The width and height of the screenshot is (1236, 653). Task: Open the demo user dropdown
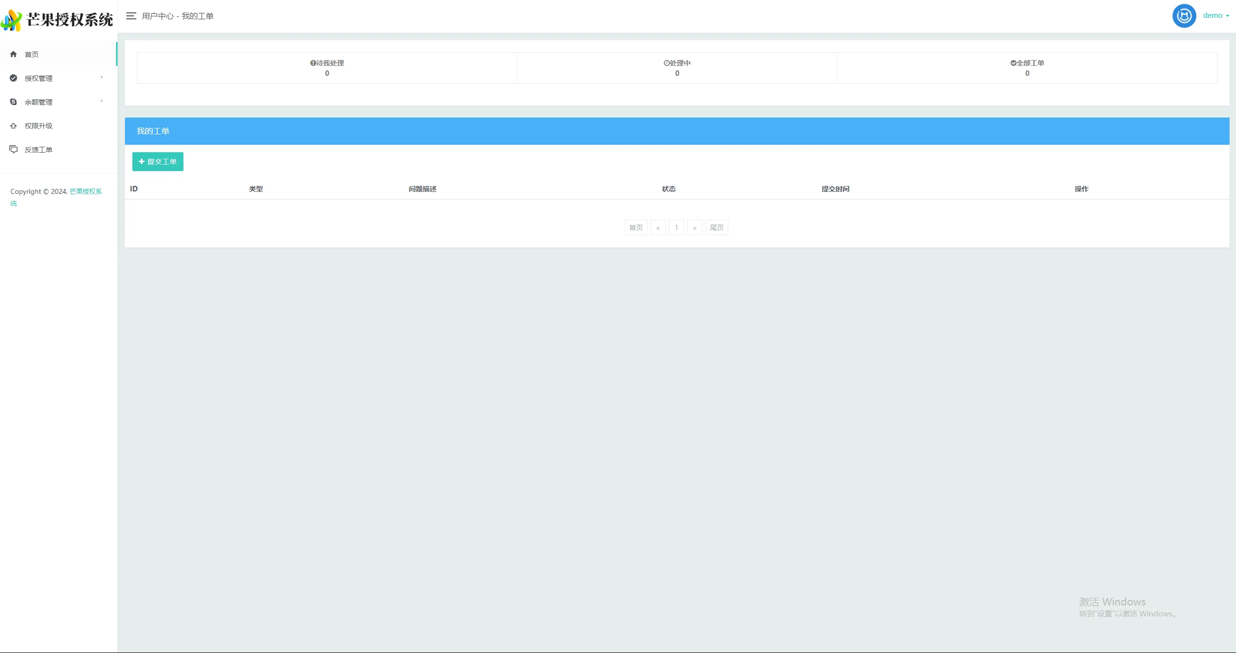point(1216,15)
